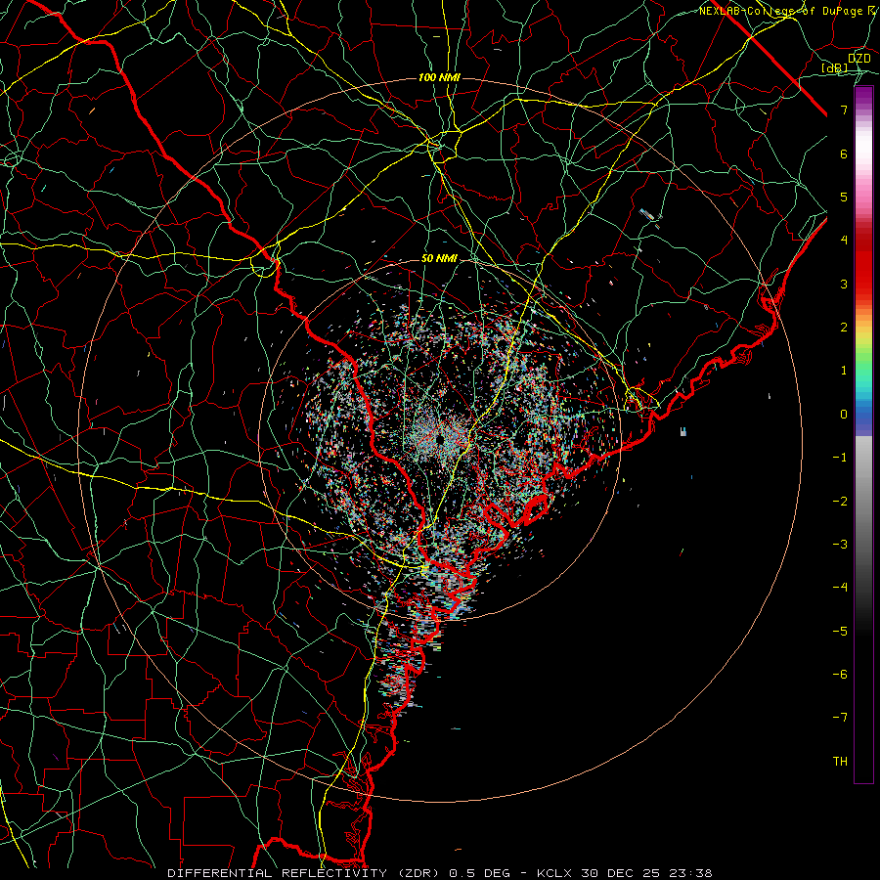The width and height of the screenshot is (880, 880).
Task: Click the 0 value on the color scale
Action: coord(844,415)
